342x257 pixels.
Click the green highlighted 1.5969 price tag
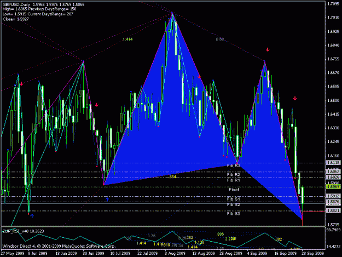(333, 187)
